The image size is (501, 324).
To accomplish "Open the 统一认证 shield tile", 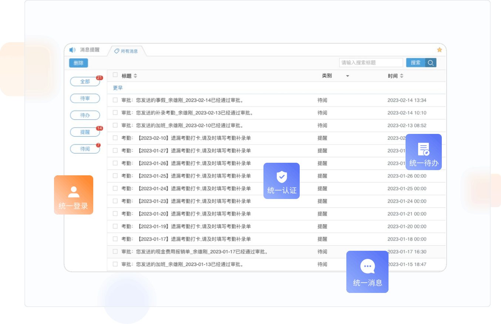I will click(x=282, y=181).
